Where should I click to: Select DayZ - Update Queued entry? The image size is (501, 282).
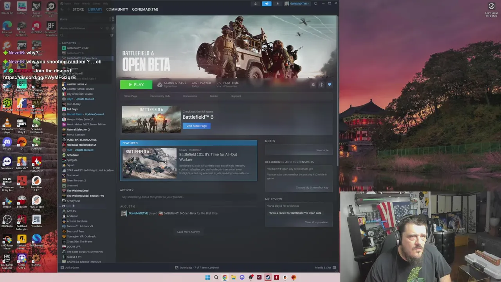pyautogui.click(x=80, y=99)
